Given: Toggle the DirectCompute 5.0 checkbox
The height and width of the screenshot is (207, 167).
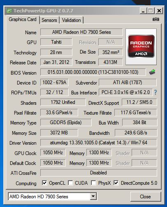Looking at the screenshot, I should 116,183.
